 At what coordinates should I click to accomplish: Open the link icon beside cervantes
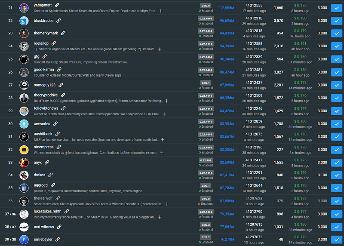[x=55, y=123]
